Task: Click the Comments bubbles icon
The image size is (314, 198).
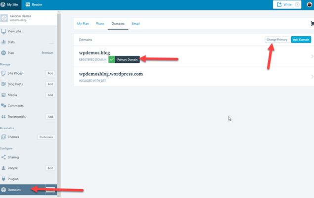Action: (x=3, y=105)
